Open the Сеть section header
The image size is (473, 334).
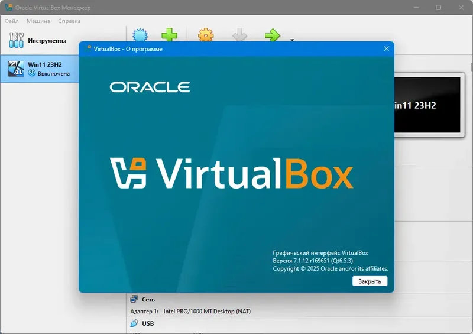(148, 299)
